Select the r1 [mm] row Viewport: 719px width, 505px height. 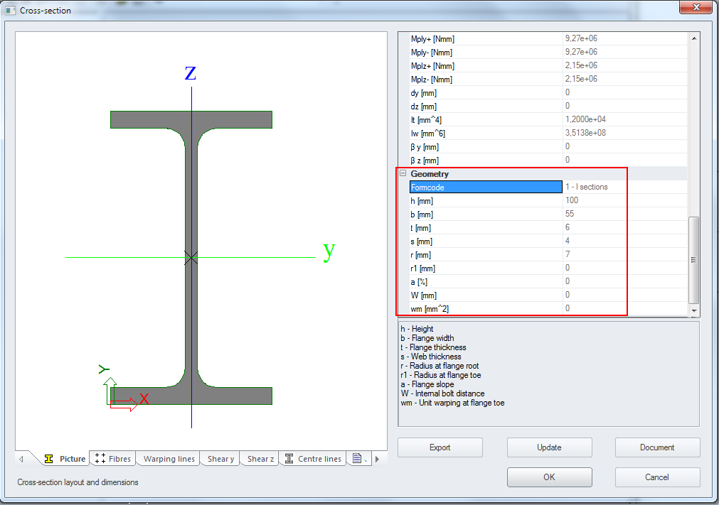pyautogui.click(x=548, y=268)
